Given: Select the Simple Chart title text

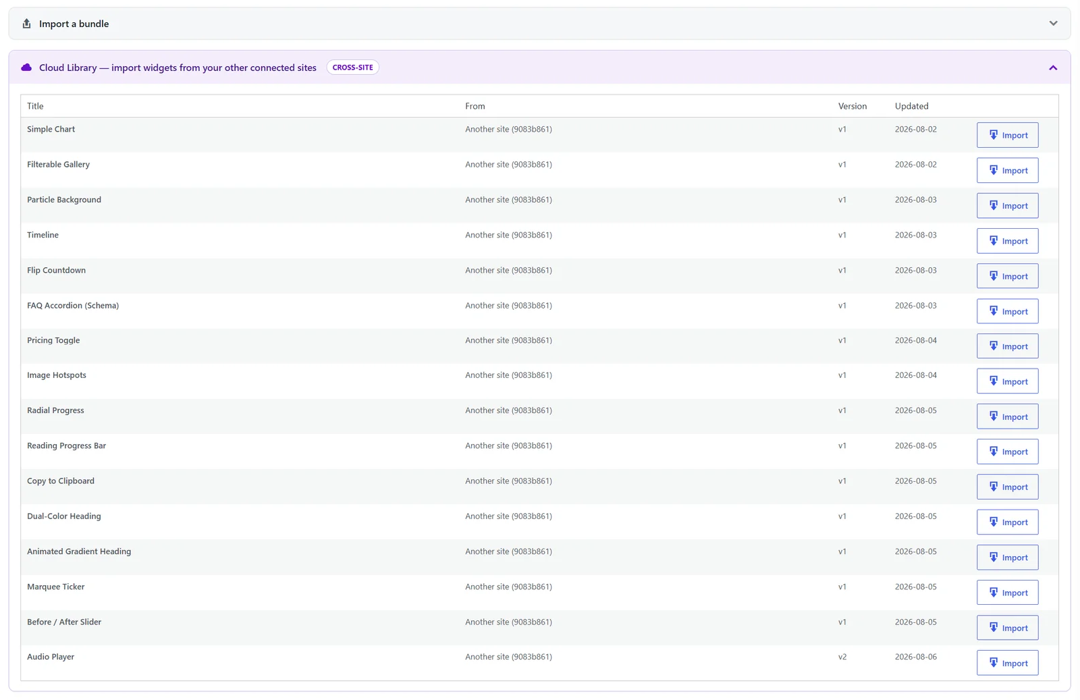Looking at the screenshot, I should (51, 129).
